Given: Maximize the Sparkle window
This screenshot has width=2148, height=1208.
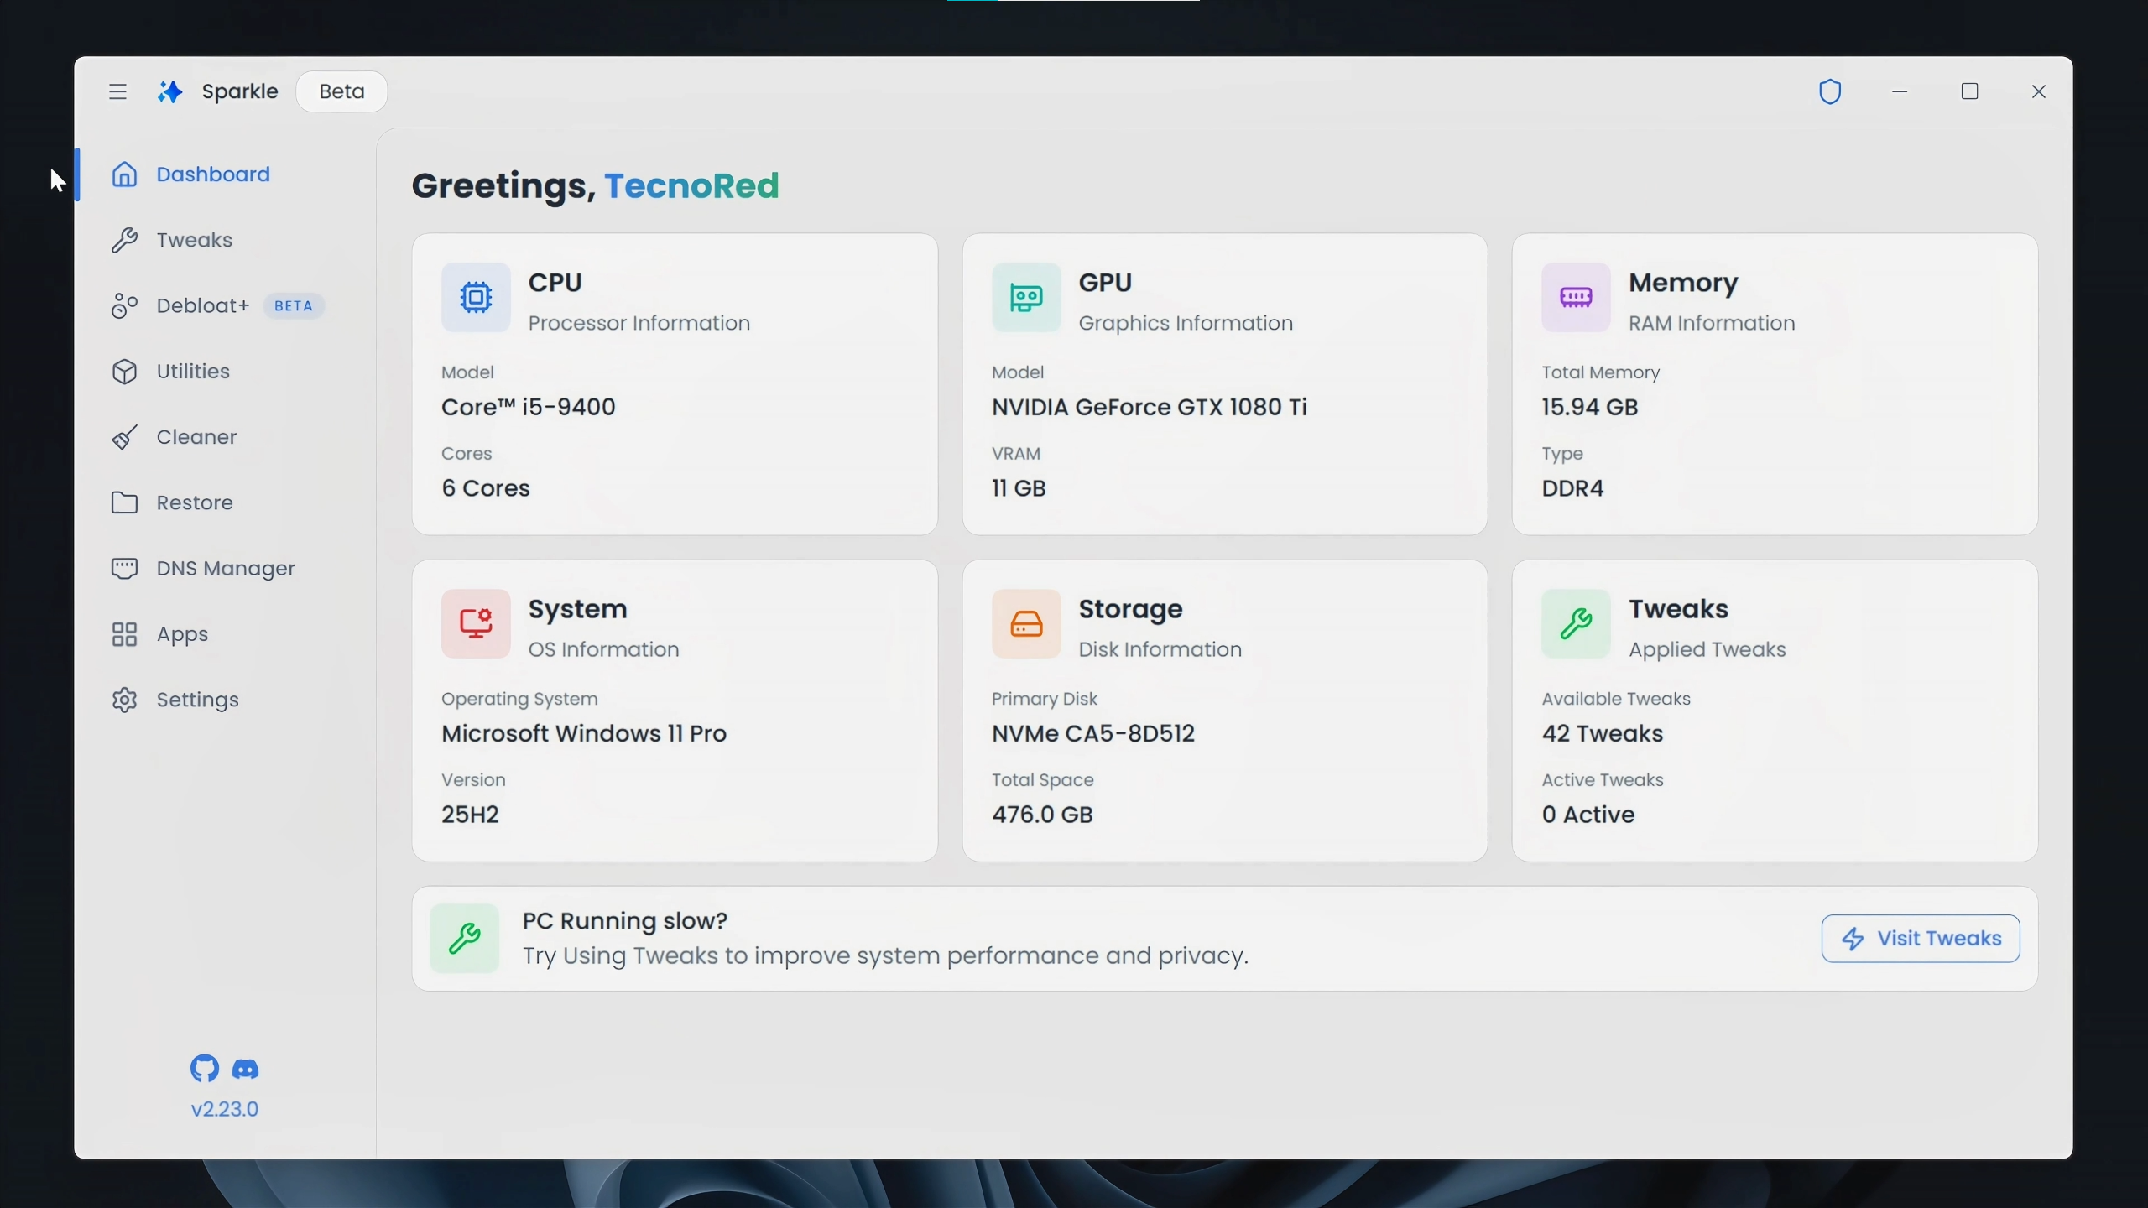Looking at the screenshot, I should point(1969,91).
